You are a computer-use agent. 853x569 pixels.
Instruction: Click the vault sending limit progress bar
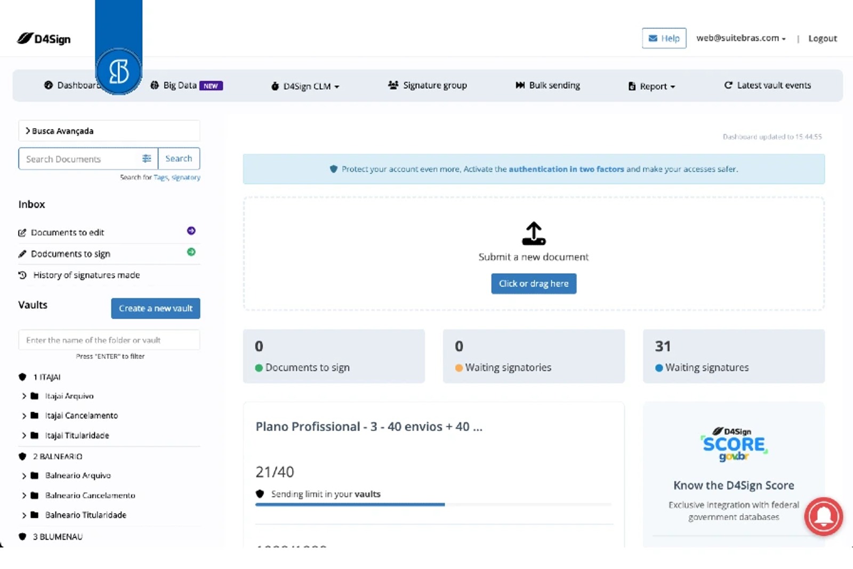click(434, 504)
